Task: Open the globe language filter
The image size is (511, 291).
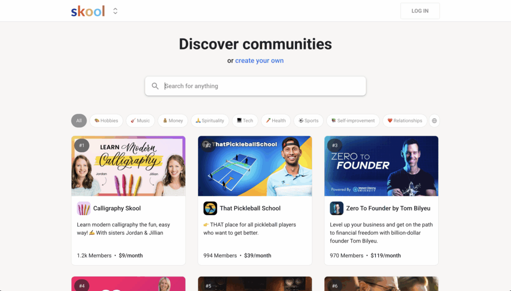Action: pyautogui.click(x=435, y=121)
